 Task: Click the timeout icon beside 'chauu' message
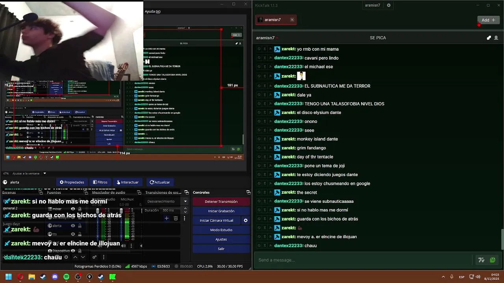click(265, 246)
